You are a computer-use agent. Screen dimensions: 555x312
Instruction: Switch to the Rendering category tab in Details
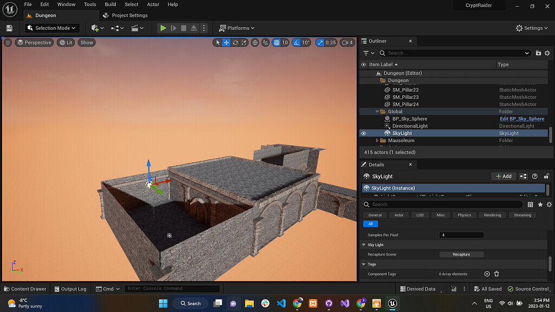click(x=492, y=214)
